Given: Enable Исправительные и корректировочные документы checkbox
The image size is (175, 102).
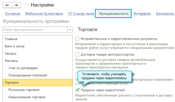Looking at the screenshot, I should (77, 39).
